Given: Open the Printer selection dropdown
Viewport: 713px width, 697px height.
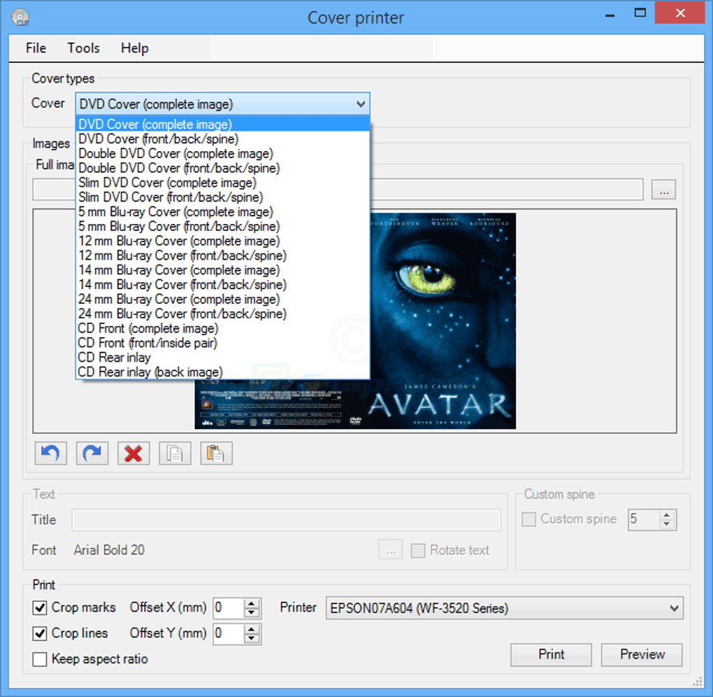Looking at the screenshot, I should click(x=675, y=608).
